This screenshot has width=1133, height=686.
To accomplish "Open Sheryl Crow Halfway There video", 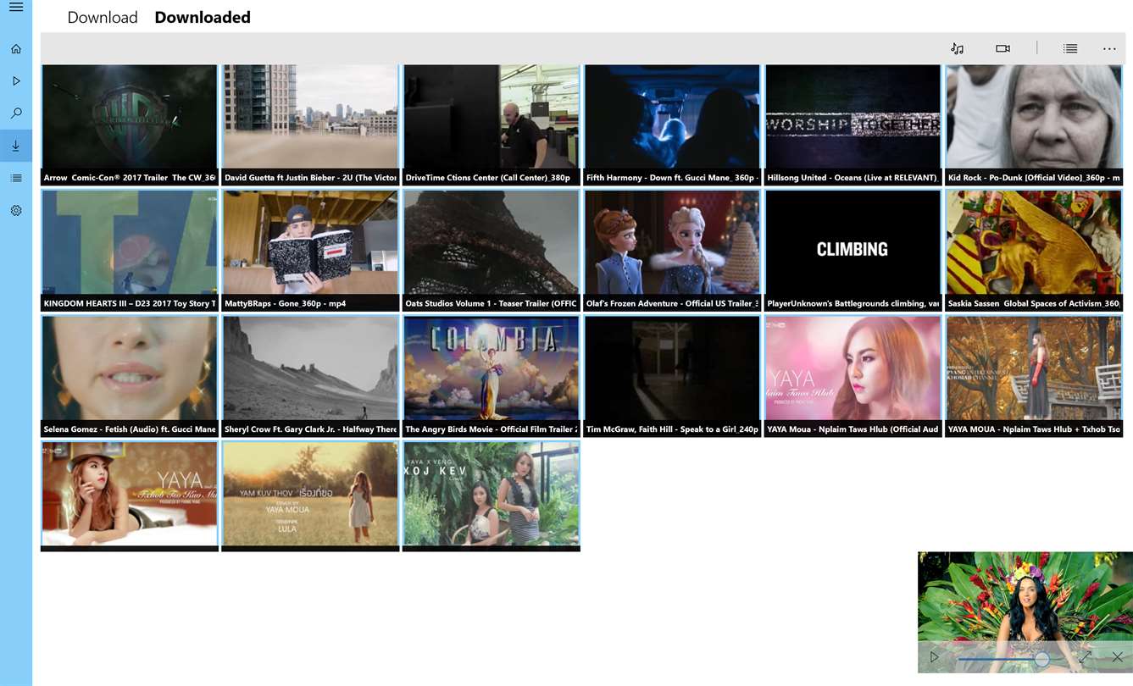I will [x=310, y=377].
